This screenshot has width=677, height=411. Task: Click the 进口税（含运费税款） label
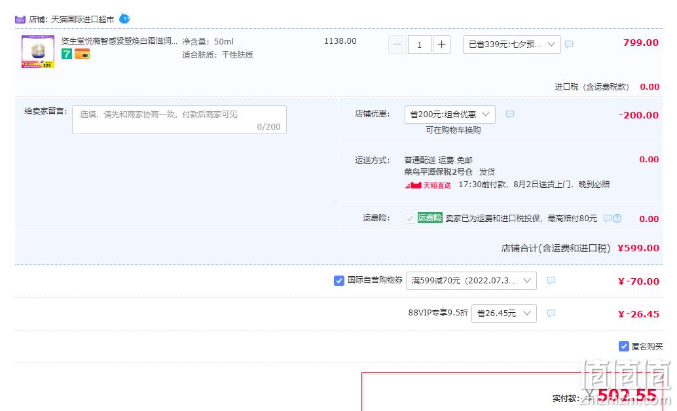pos(591,87)
